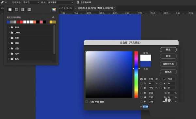
Task: Pick the pink recent swatch
Action: 41,22
